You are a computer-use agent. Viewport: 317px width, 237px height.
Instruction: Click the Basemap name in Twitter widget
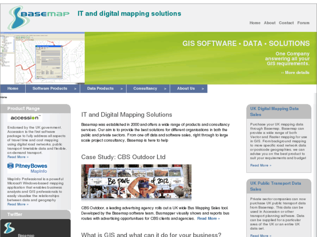(x=26, y=235)
